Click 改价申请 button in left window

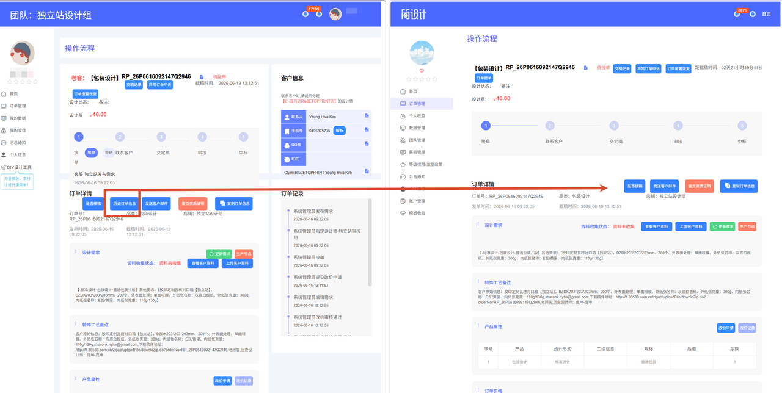[222, 381]
